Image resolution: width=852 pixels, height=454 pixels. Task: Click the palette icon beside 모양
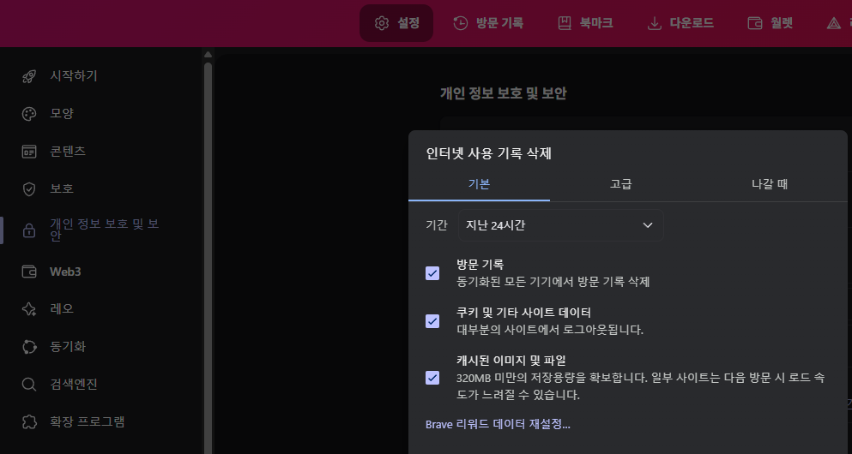point(29,114)
